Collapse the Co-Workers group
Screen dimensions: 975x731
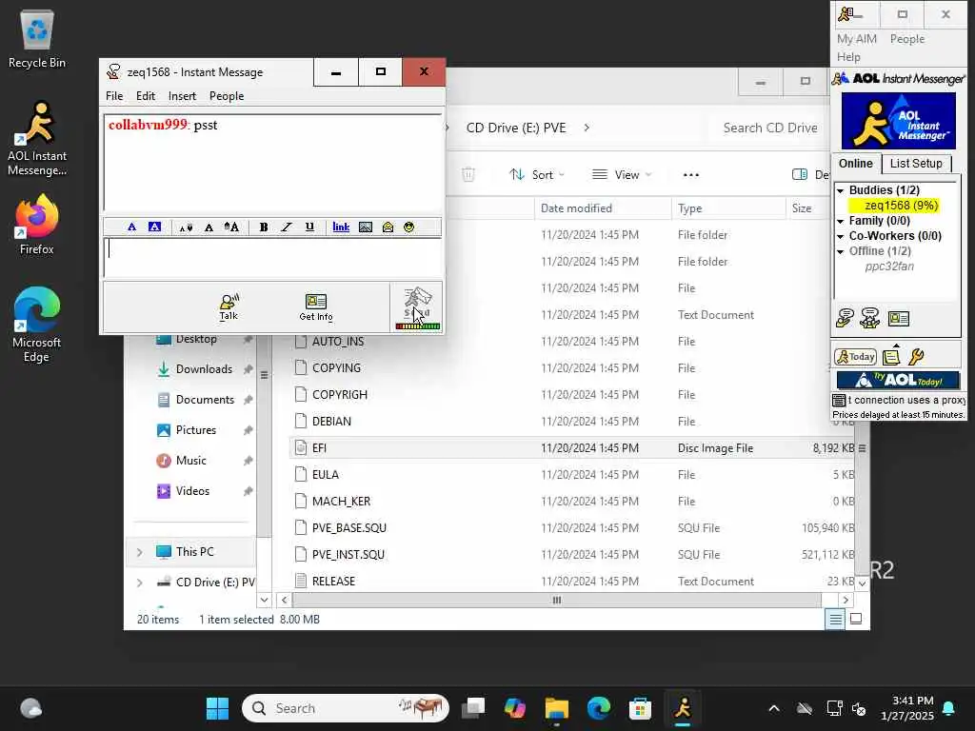(x=840, y=236)
